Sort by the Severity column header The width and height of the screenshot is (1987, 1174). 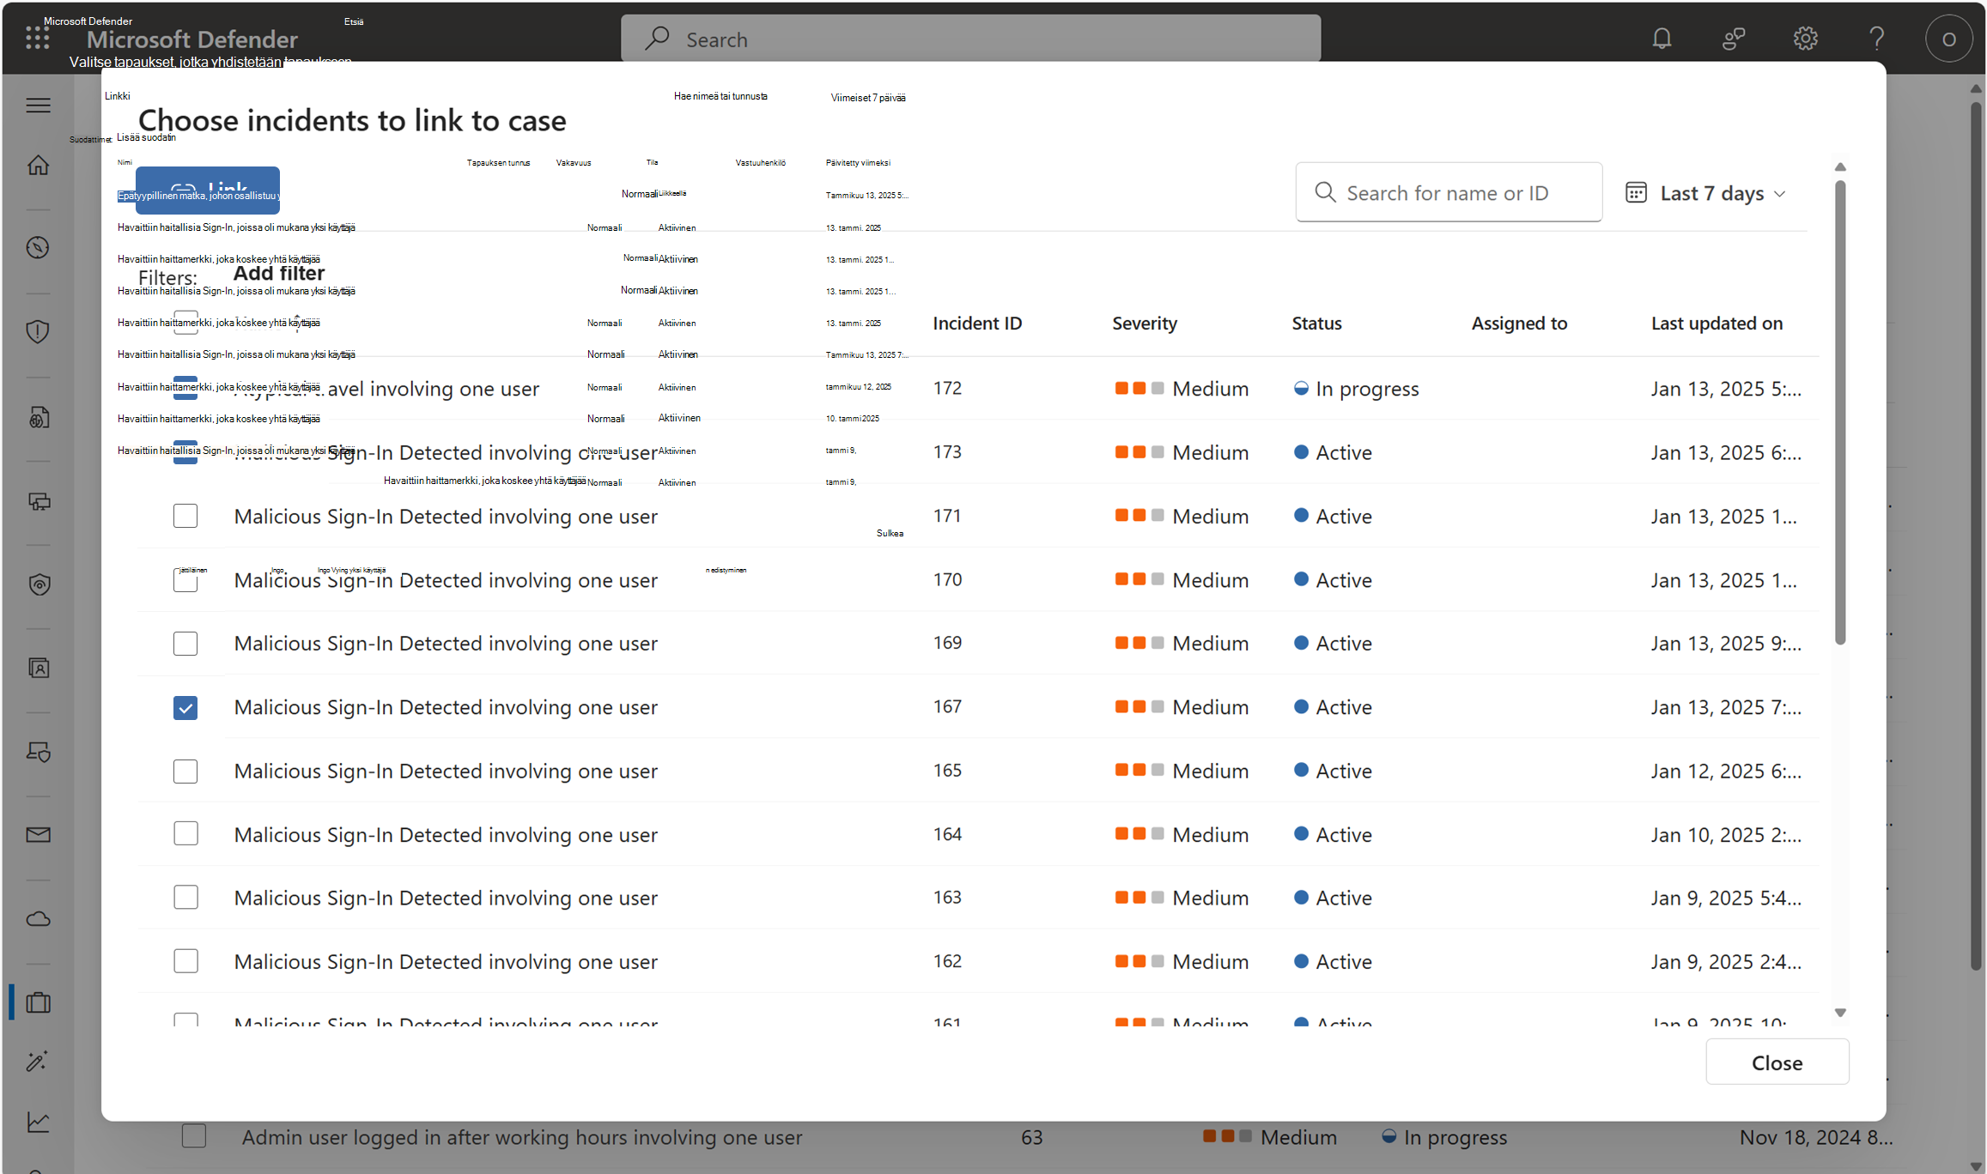pyautogui.click(x=1144, y=324)
